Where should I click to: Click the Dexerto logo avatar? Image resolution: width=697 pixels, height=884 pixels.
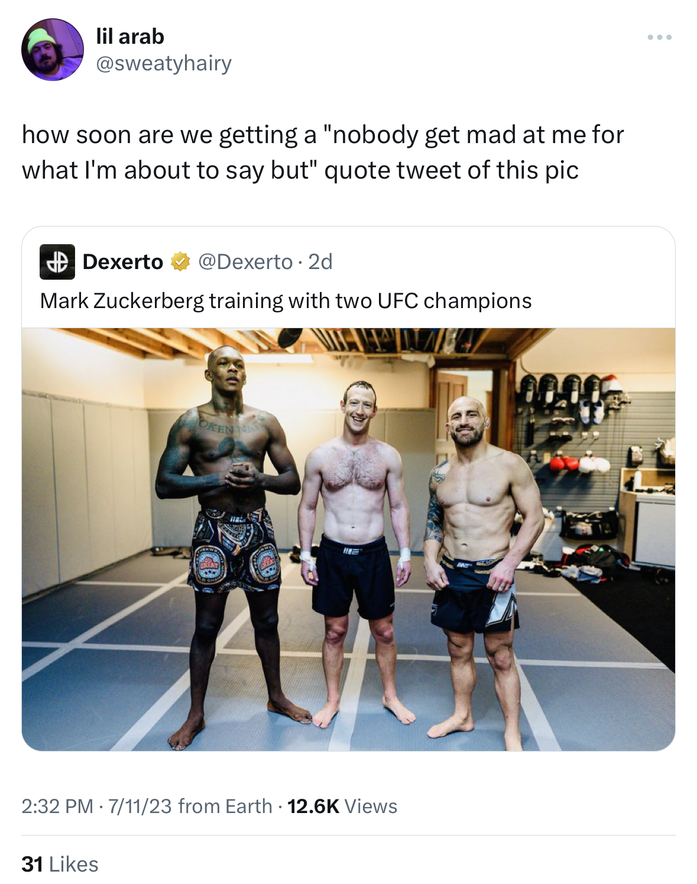click(x=57, y=261)
